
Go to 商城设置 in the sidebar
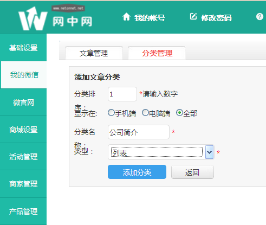coord(23,130)
